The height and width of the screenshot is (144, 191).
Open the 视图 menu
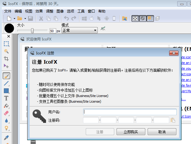click(x=29, y=11)
